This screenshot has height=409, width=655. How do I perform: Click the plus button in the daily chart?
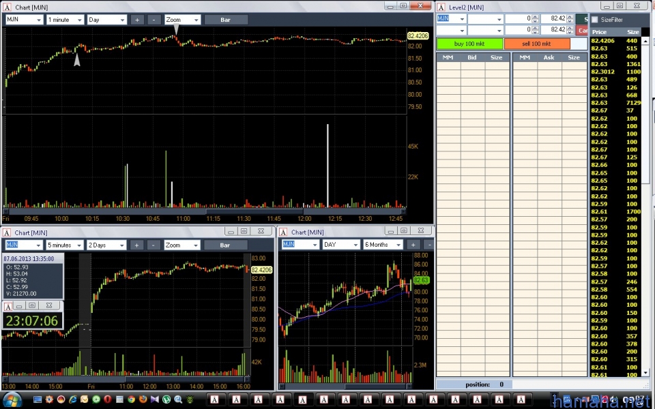pyautogui.click(x=413, y=245)
